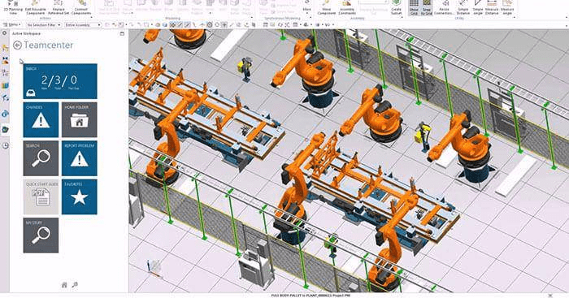Image resolution: width=569 pixels, height=298 pixels.
Task: Open the Favorites star tile
Action: [x=79, y=197]
